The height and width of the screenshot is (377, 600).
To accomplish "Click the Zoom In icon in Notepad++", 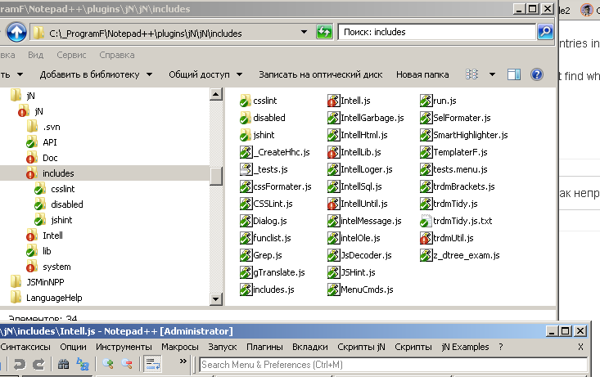I will pos(108,364).
